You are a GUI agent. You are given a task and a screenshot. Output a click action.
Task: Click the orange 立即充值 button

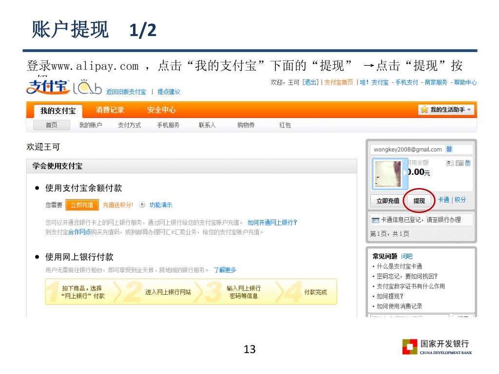pos(82,205)
